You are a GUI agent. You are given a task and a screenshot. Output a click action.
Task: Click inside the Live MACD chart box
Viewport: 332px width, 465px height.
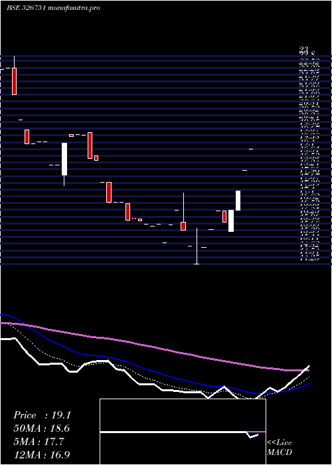click(183, 432)
